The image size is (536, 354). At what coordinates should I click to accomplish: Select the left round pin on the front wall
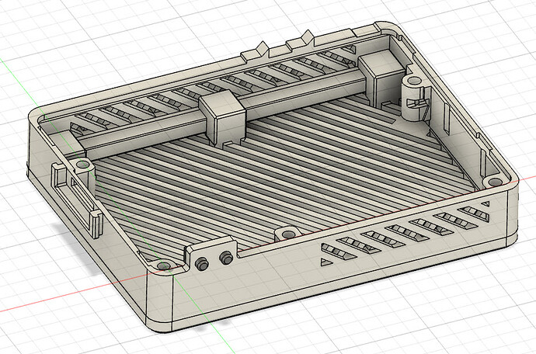coord(202,264)
